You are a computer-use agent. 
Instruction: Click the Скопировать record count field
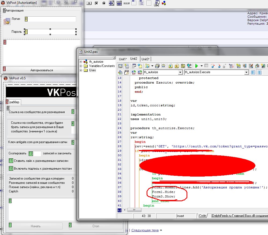[x=35, y=153]
